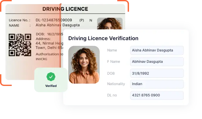Open the large portrait in the verification panel
The width and height of the screenshot is (202, 119).
84,65
